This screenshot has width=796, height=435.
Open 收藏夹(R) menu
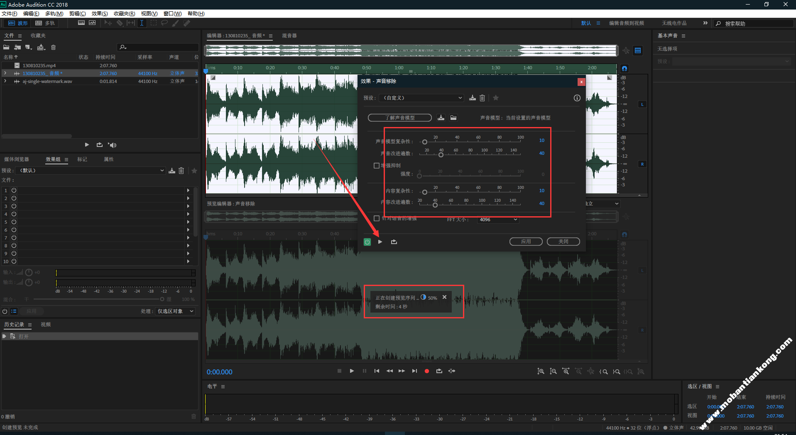[124, 14]
